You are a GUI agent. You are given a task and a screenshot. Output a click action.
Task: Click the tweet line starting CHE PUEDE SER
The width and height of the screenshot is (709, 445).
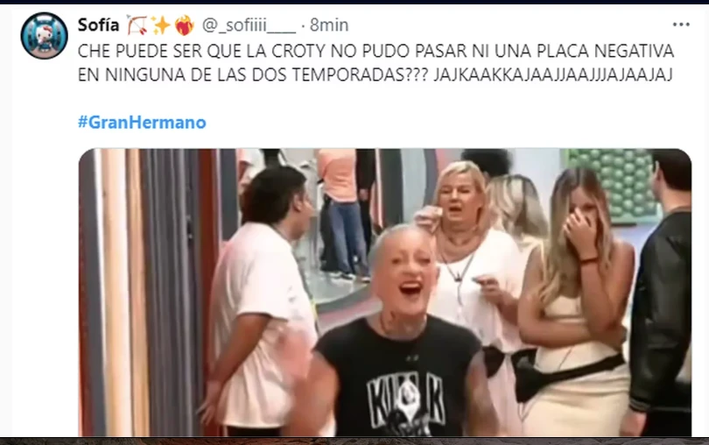[376, 51]
